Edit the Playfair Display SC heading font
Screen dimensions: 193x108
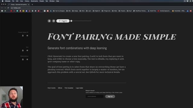pyautogui.click(x=27, y=36)
